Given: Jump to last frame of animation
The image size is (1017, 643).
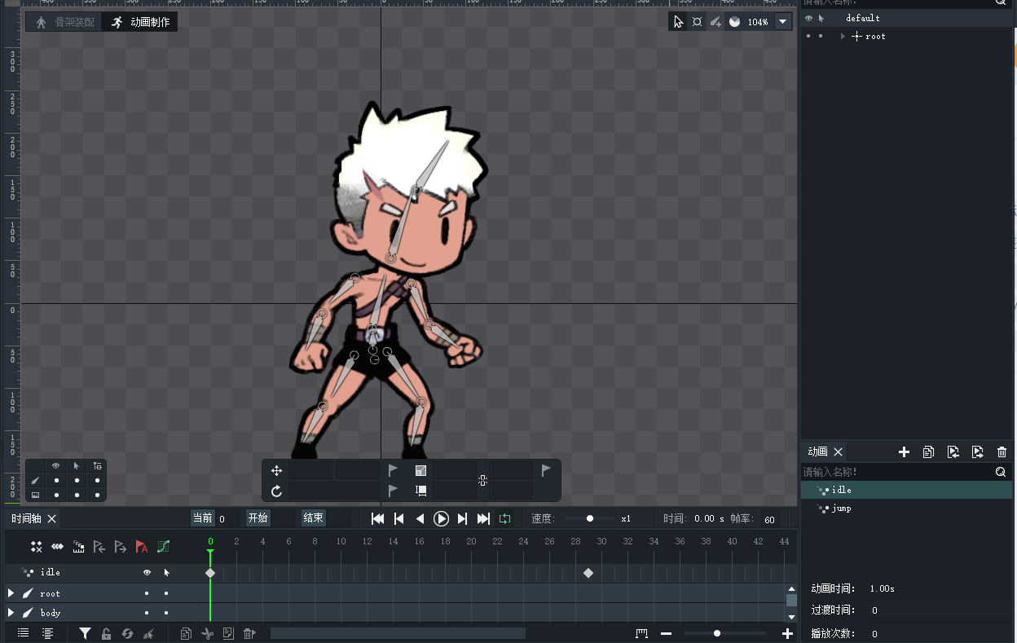Looking at the screenshot, I should pos(483,518).
